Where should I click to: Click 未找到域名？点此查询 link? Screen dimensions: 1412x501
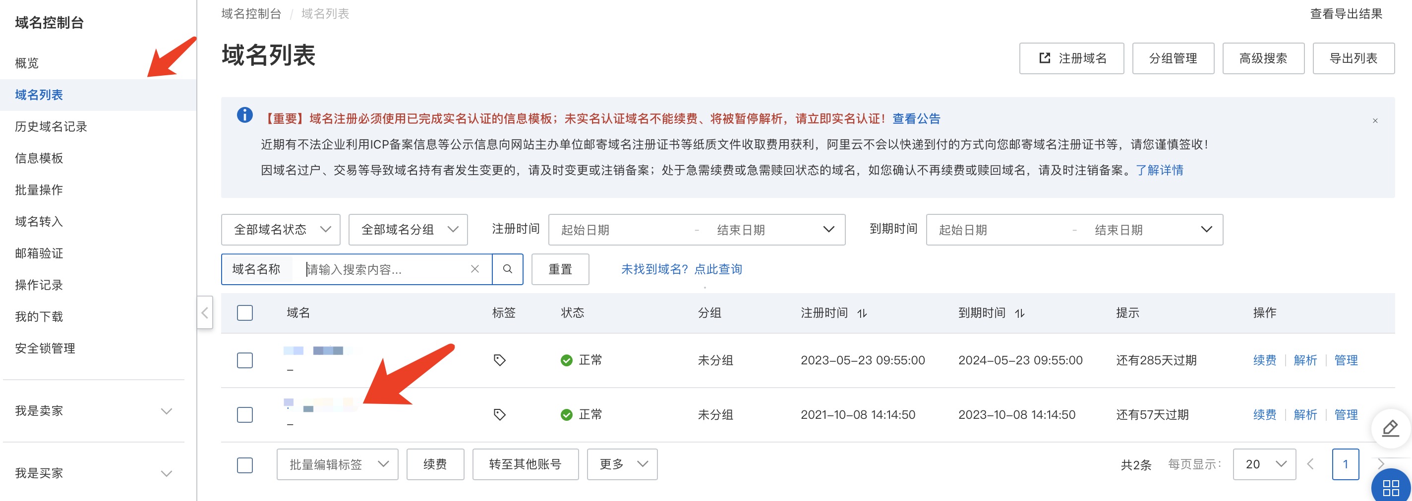(681, 269)
